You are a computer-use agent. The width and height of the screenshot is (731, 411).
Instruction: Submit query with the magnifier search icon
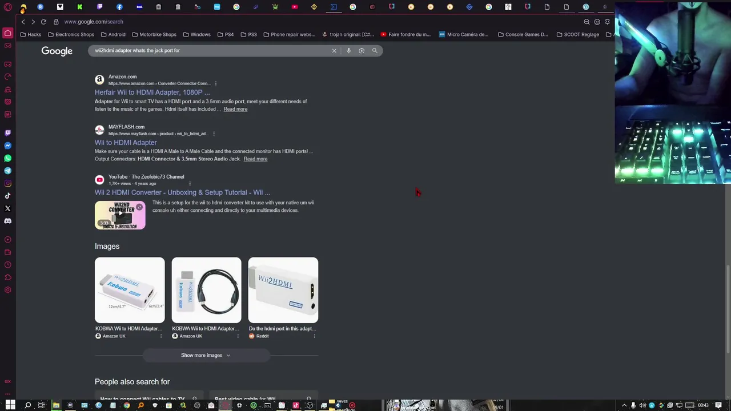click(375, 51)
